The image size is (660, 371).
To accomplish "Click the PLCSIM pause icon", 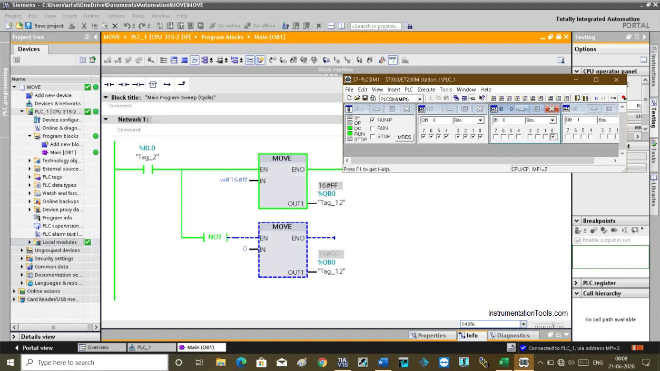I will (x=596, y=98).
